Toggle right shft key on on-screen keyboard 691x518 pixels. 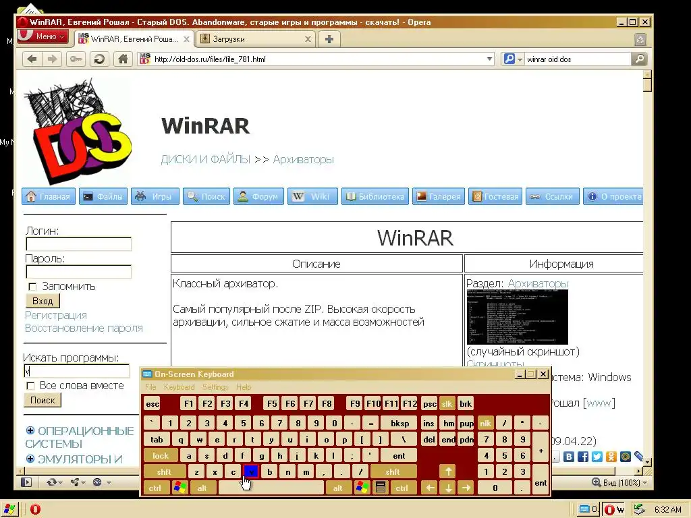click(x=393, y=471)
